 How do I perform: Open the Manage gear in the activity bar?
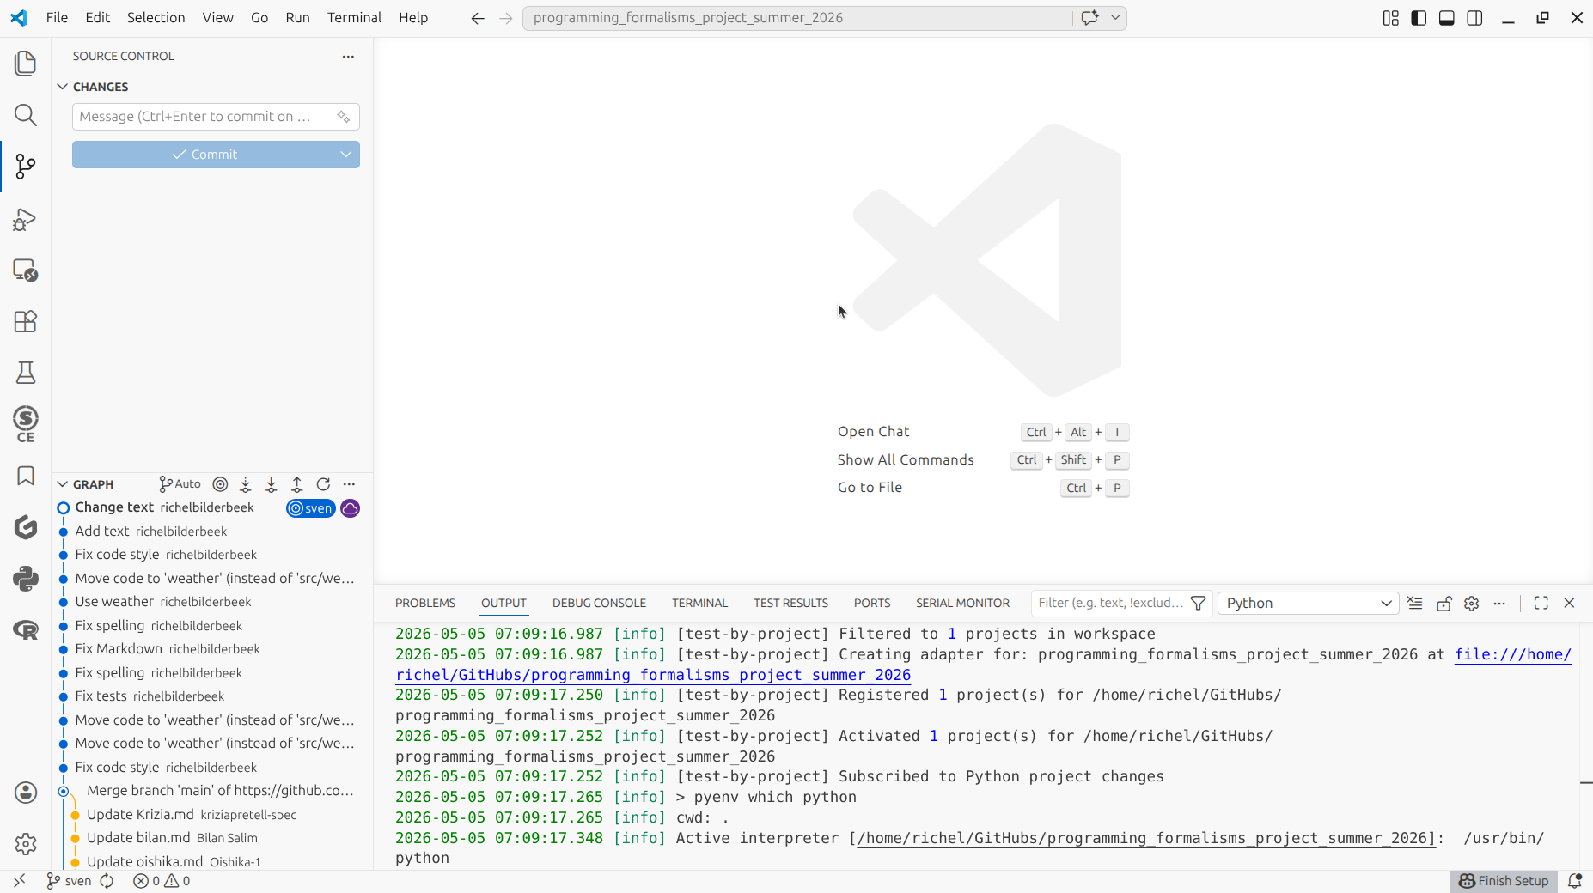pyautogui.click(x=26, y=844)
